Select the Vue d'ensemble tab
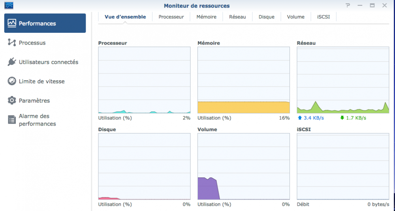 pyautogui.click(x=125, y=17)
